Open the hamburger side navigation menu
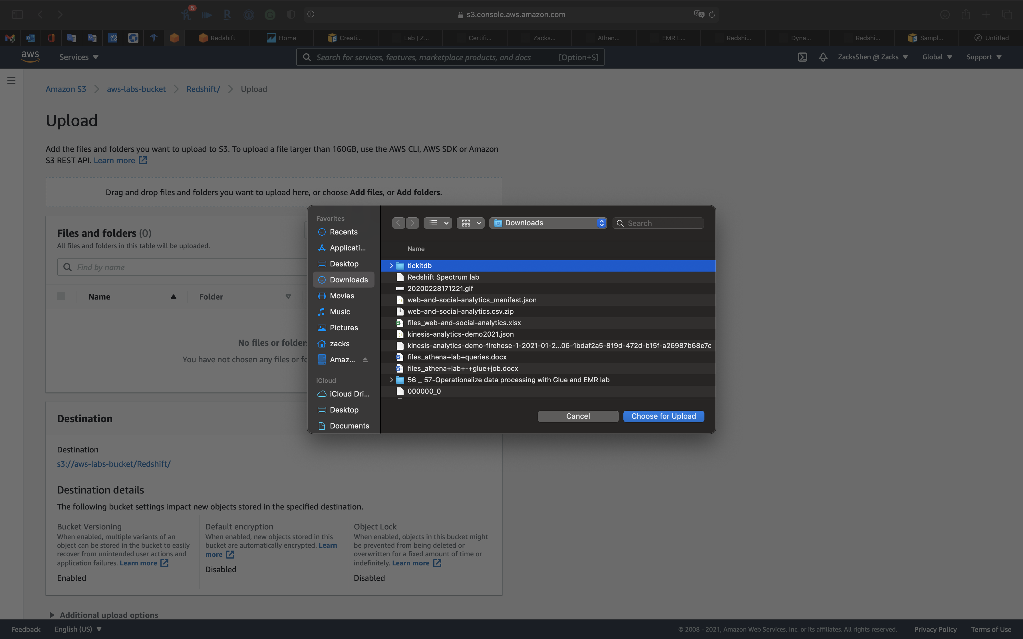This screenshot has width=1023, height=639. click(x=11, y=80)
